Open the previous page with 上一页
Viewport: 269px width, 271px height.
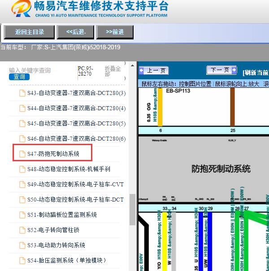click(154, 70)
